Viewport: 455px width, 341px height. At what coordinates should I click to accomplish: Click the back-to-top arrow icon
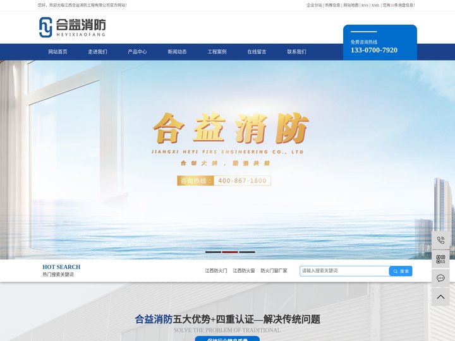(440, 297)
